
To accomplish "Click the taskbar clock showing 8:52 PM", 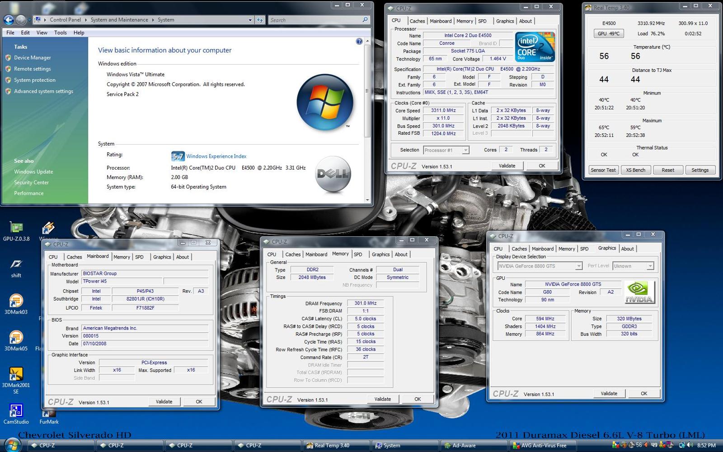I will [x=707, y=445].
